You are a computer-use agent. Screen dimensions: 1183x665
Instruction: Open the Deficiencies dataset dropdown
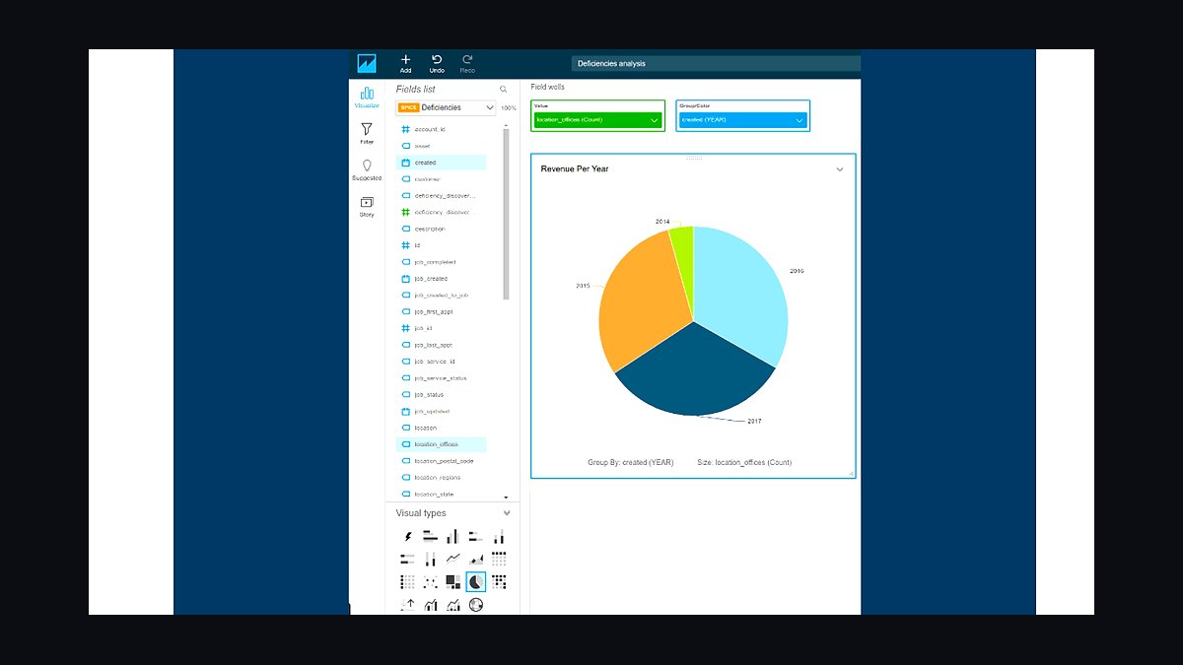tap(447, 107)
